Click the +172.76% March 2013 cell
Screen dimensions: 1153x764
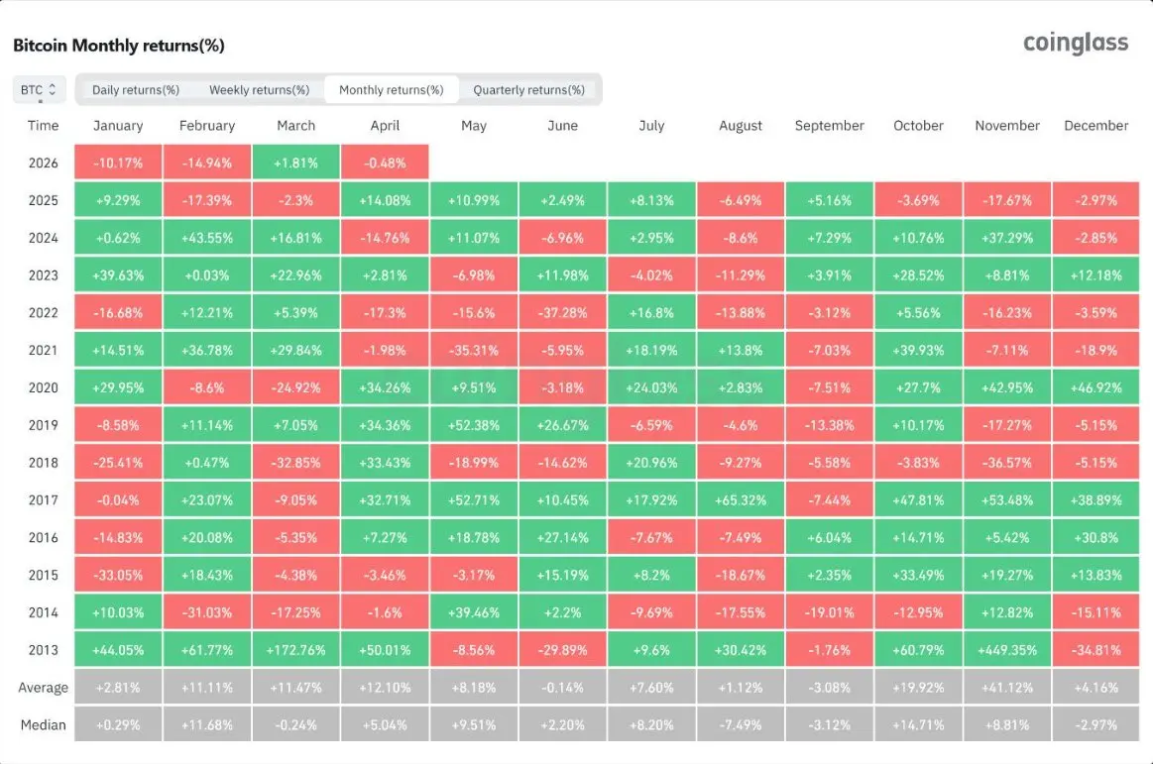click(295, 650)
